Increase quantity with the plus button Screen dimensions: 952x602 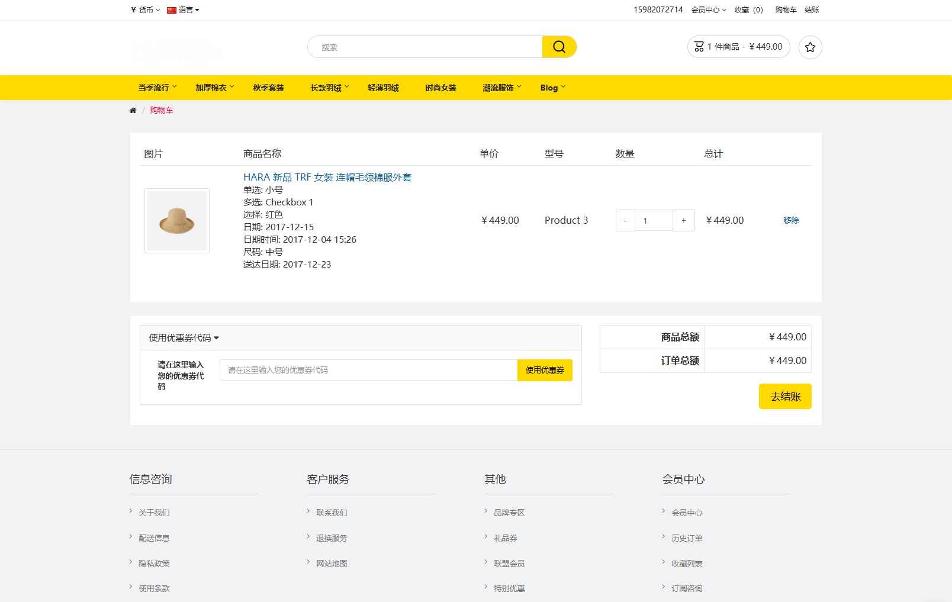[x=684, y=221]
